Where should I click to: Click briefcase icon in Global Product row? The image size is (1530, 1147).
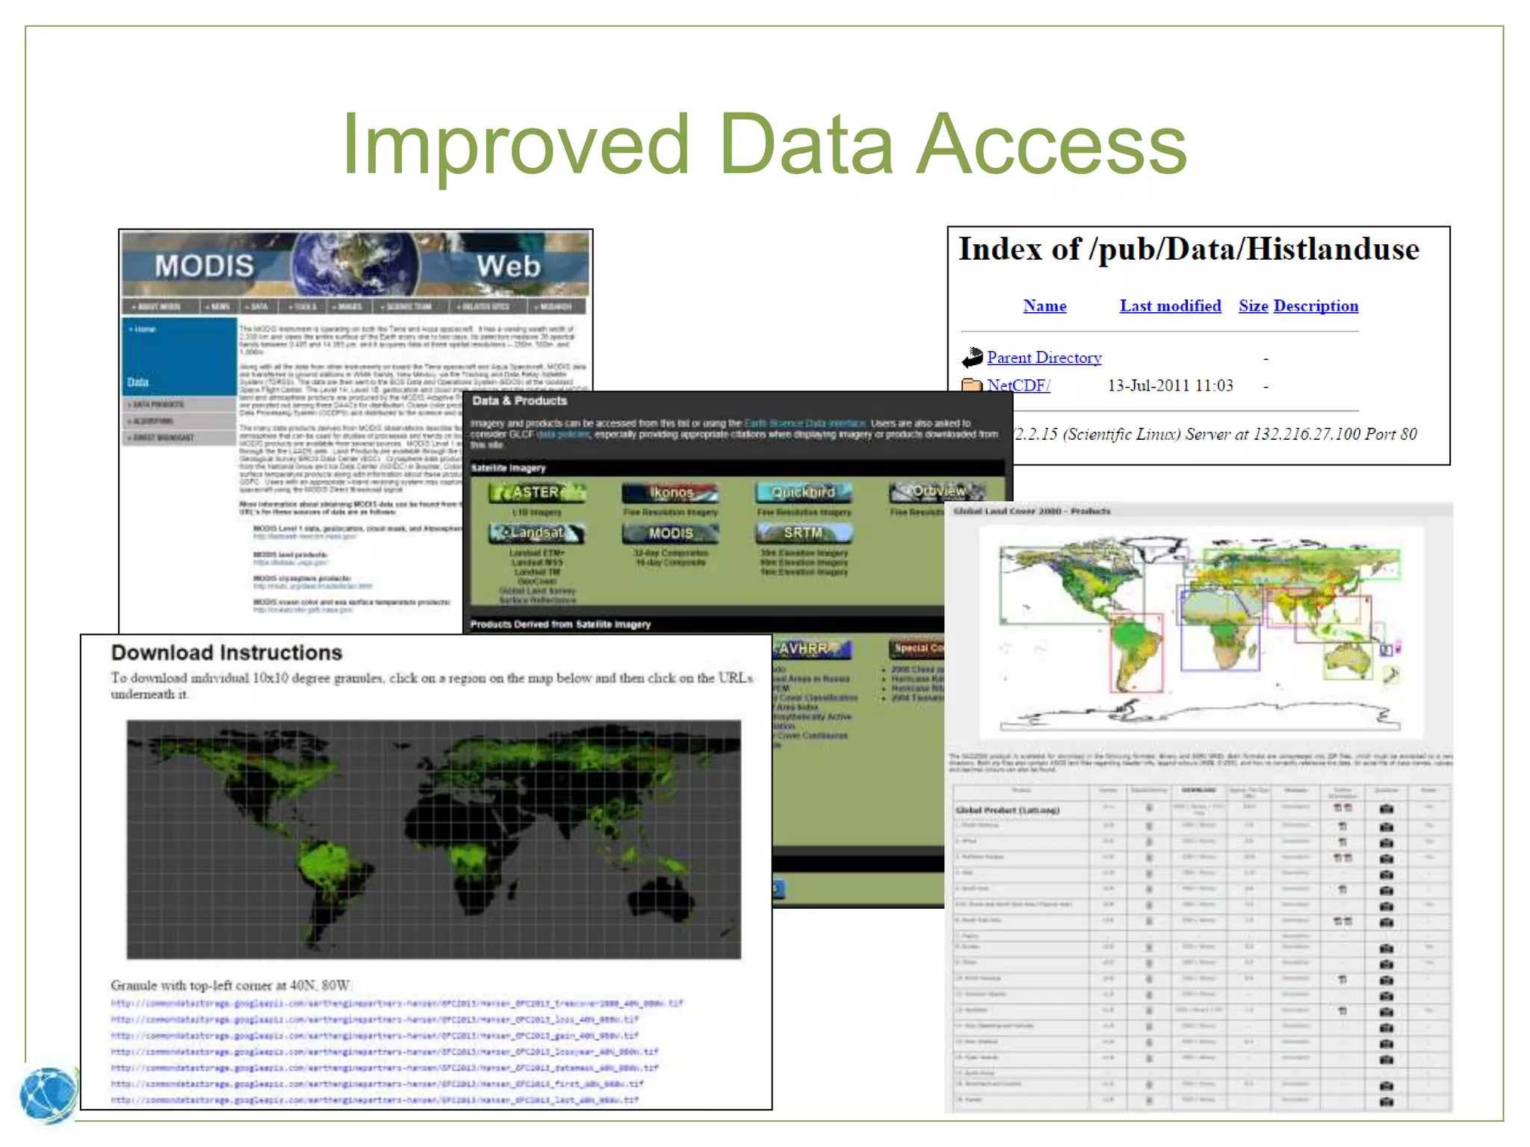[x=1387, y=809]
